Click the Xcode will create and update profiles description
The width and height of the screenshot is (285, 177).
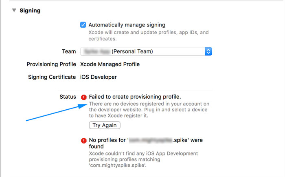149,35
